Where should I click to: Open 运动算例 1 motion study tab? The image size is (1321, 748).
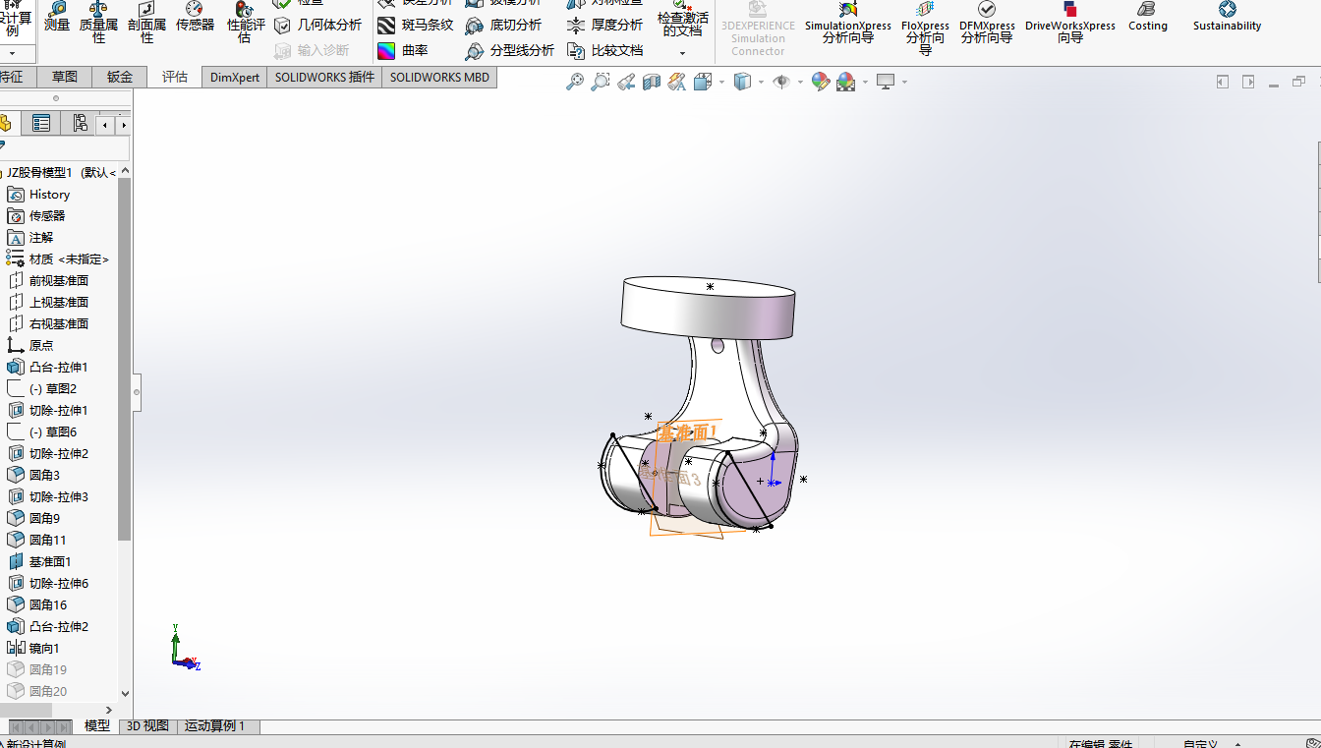tap(218, 726)
